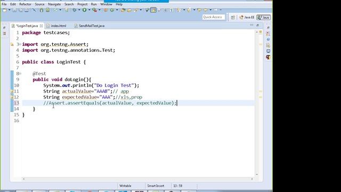
Task: Click the Forward navigation arrow icon
Action: pyautogui.click(x=215, y=10)
